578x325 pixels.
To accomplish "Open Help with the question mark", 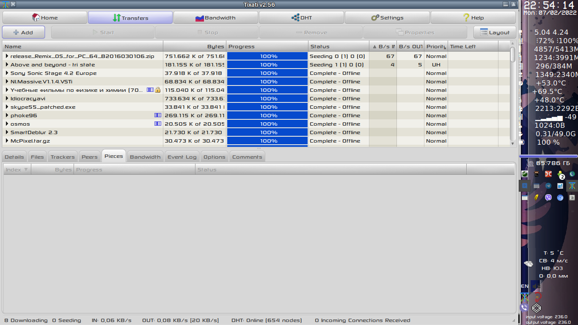I will click(x=473, y=18).
